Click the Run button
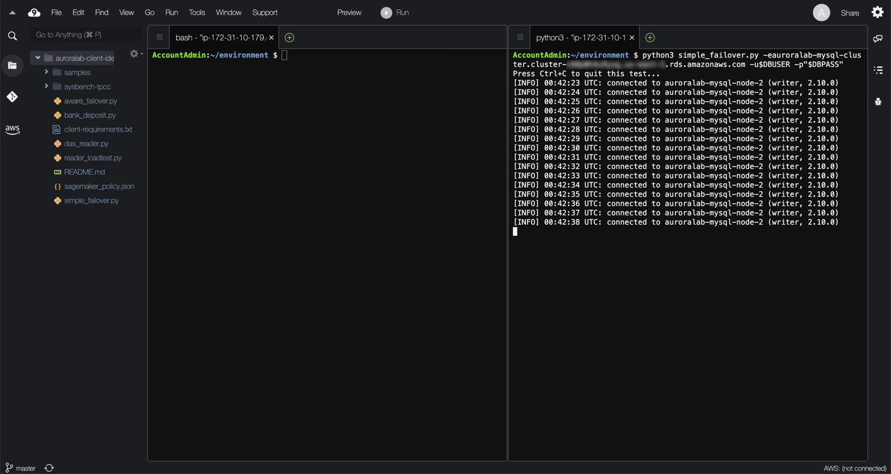Image resolution: width=891 pixels, height=474 pixels. [x=395, y=12]
